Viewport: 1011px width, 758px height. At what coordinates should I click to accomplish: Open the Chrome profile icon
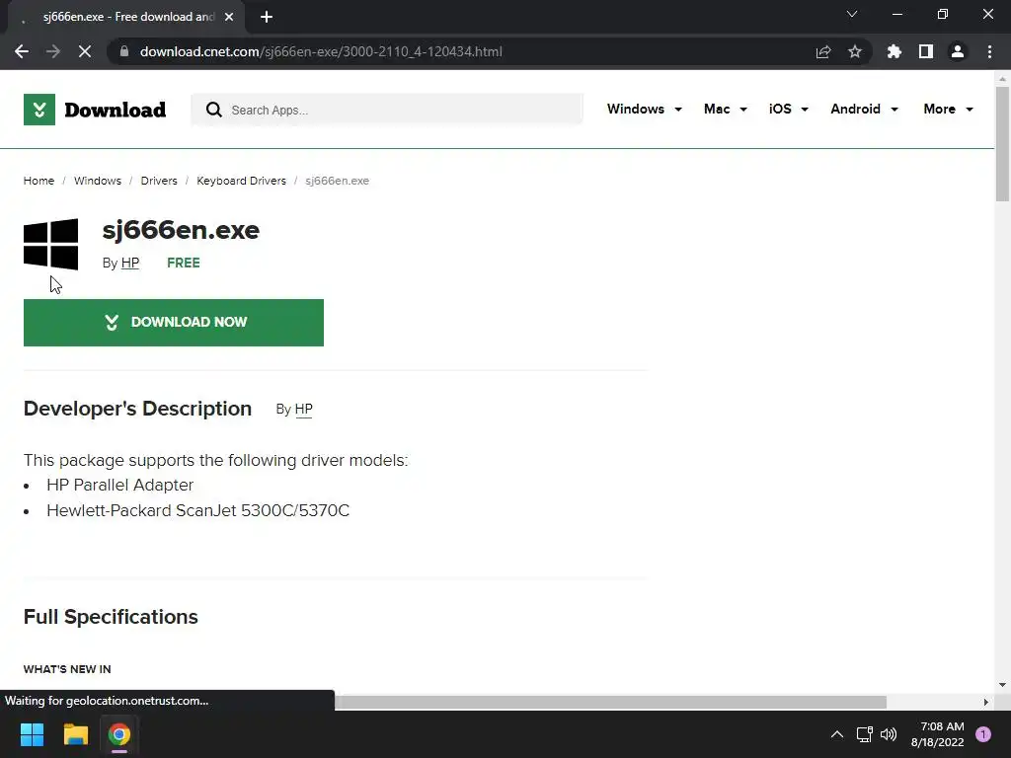point(958,51)
